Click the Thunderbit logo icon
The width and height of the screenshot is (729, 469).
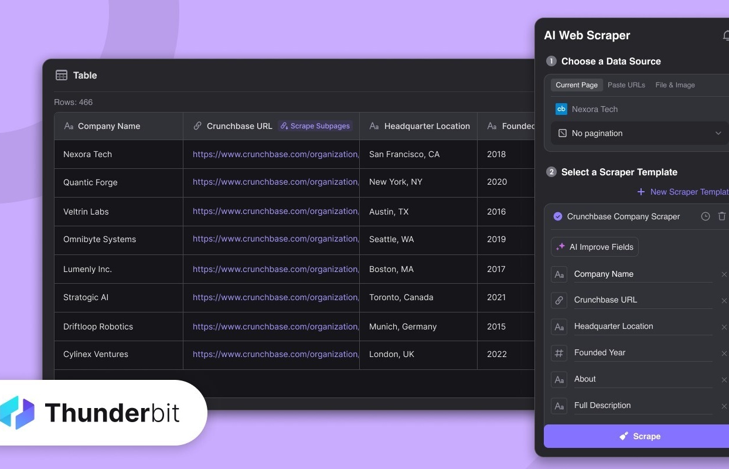[18, 413]
